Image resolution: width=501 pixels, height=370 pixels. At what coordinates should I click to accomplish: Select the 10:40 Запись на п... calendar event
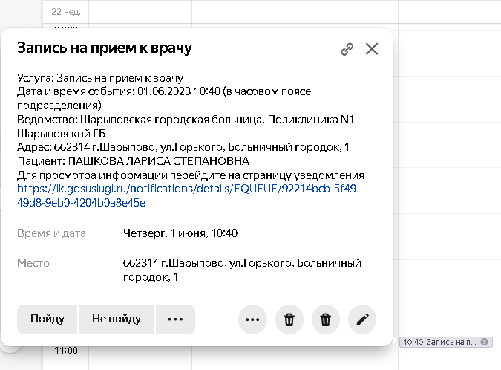pos(446,342)
